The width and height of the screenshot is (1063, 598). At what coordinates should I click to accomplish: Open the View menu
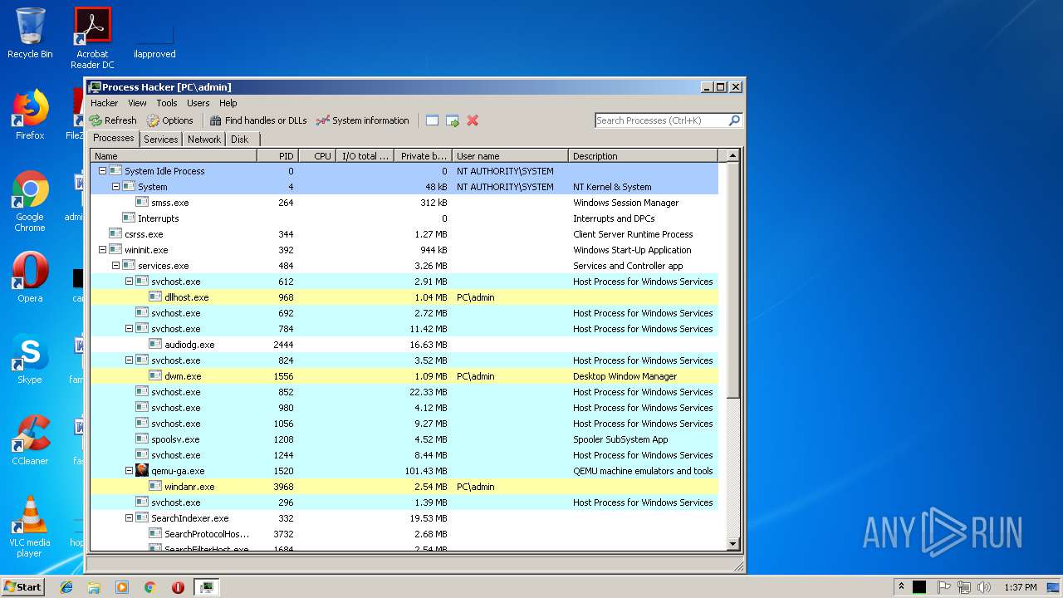pos(137,103)
